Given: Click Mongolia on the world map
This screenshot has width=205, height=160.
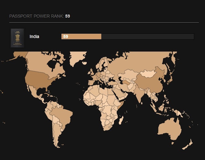Looking at the screenshot, I should (148, 74).
